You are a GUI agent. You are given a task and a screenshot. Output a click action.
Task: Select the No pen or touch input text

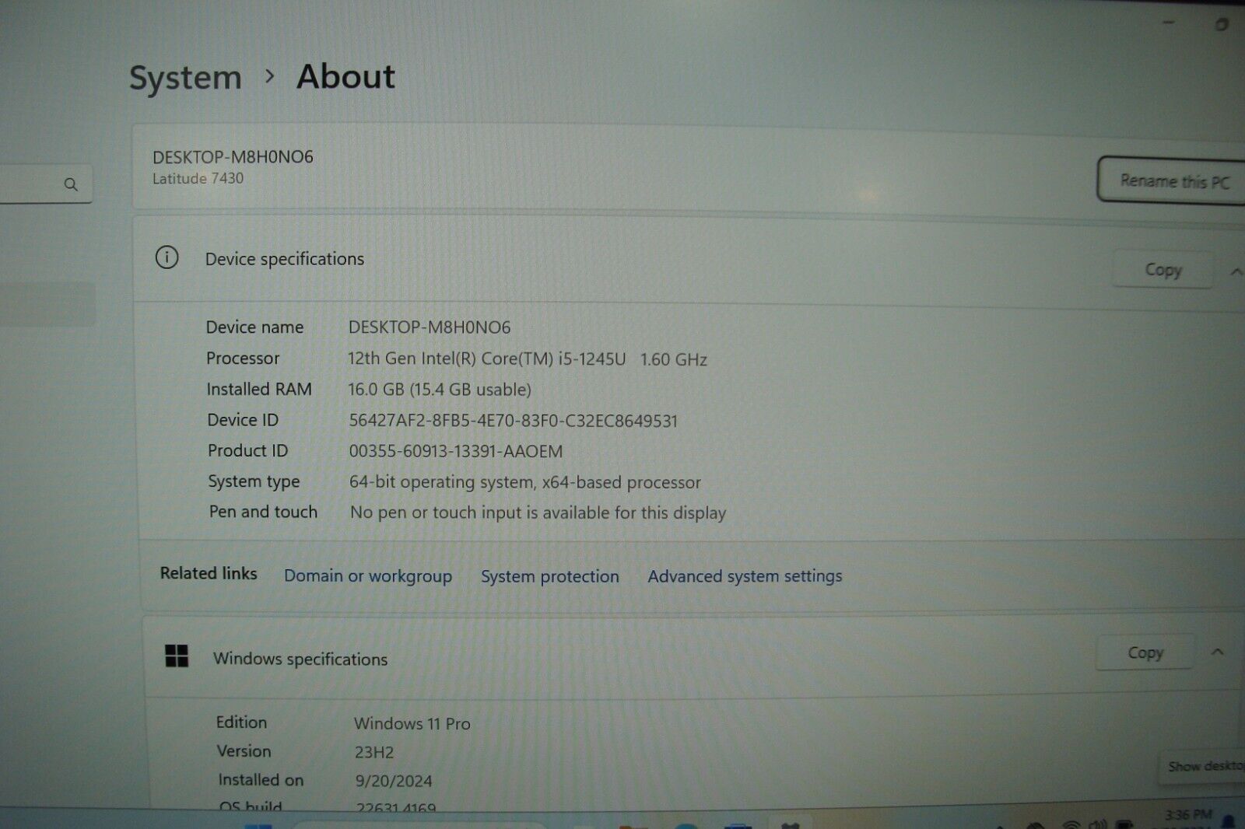click(x=538, y=512)
